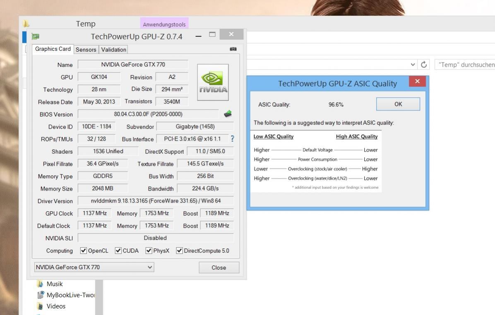Image resolution: width=495 pixels, height=315 pixels.
Task: Click the NVIDIA logo image
Action: click(213, 82)
